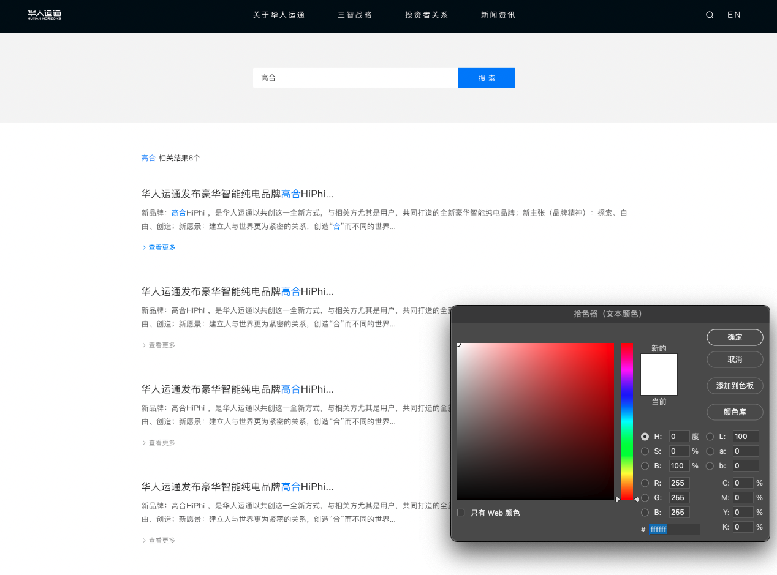Viewport: 777px width, 575px height.
Task: Click the M percent input field
Action: pos(743,498)
